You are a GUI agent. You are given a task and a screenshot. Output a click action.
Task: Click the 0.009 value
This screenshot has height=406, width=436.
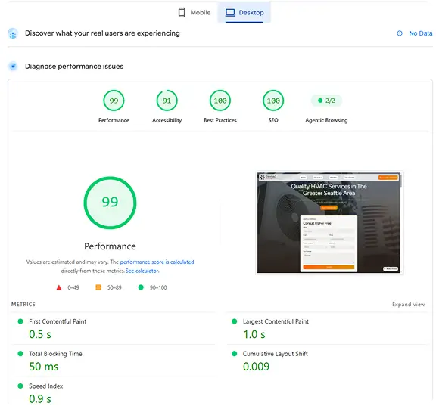tap(256, 367)
